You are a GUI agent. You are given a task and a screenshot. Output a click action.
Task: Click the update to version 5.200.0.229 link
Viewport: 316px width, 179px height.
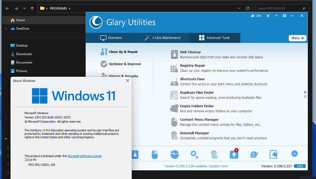click(196, 166)
